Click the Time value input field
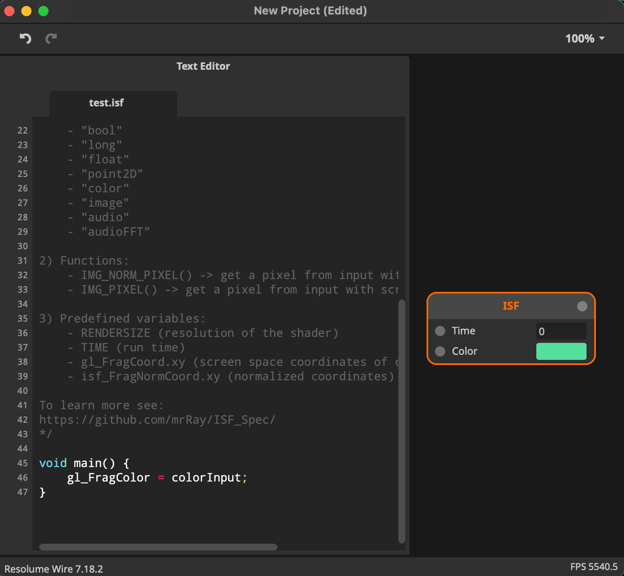624x576 pixels. click(561, 331)
